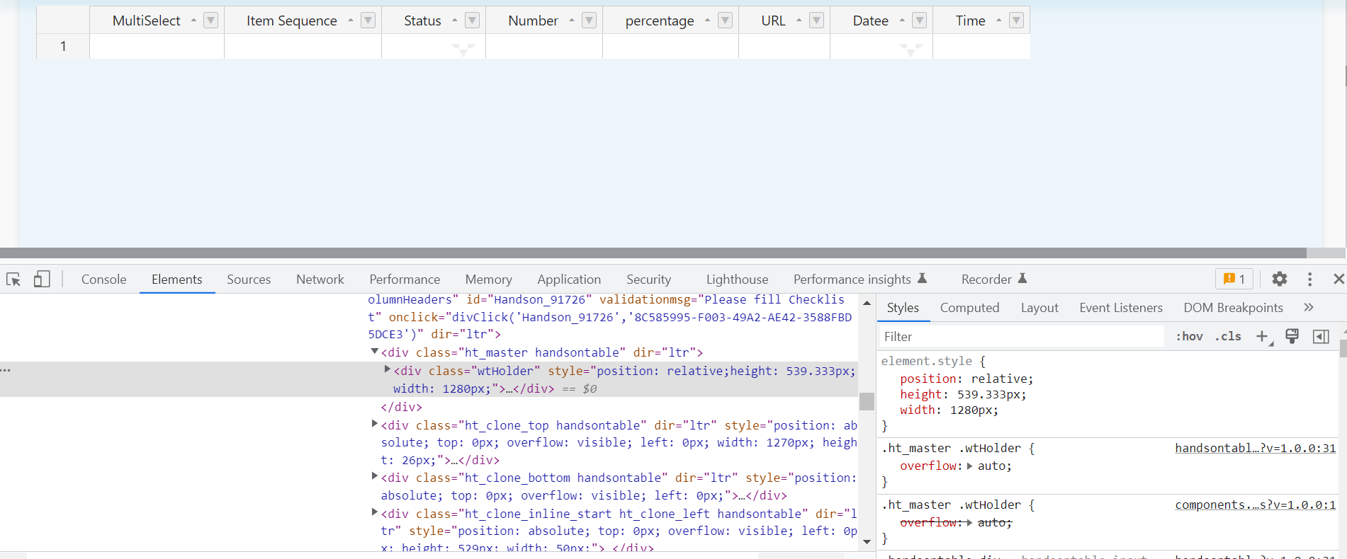Open the selected element three-dot actions
The image size is (1347, 559).
coord(6,370)
